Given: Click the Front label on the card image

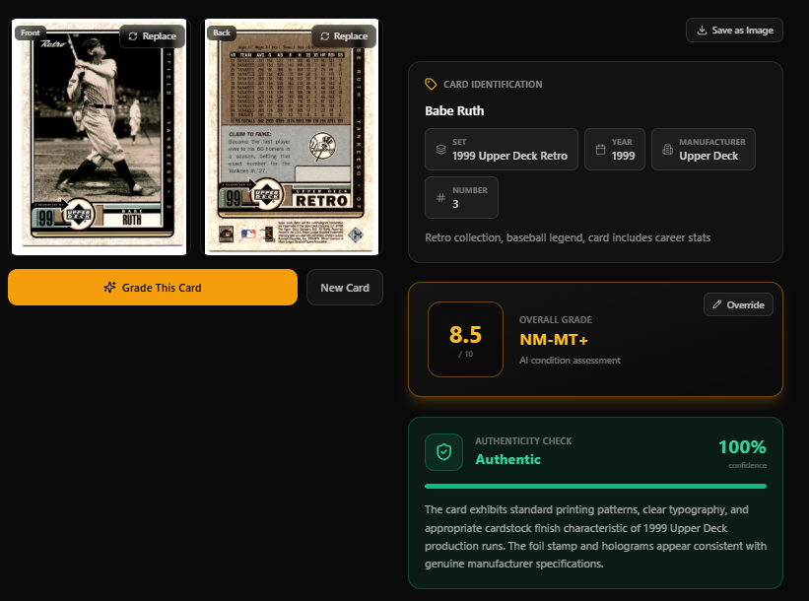Looking at the screenshot, I should pyautogui.click(x=31, y=33).
